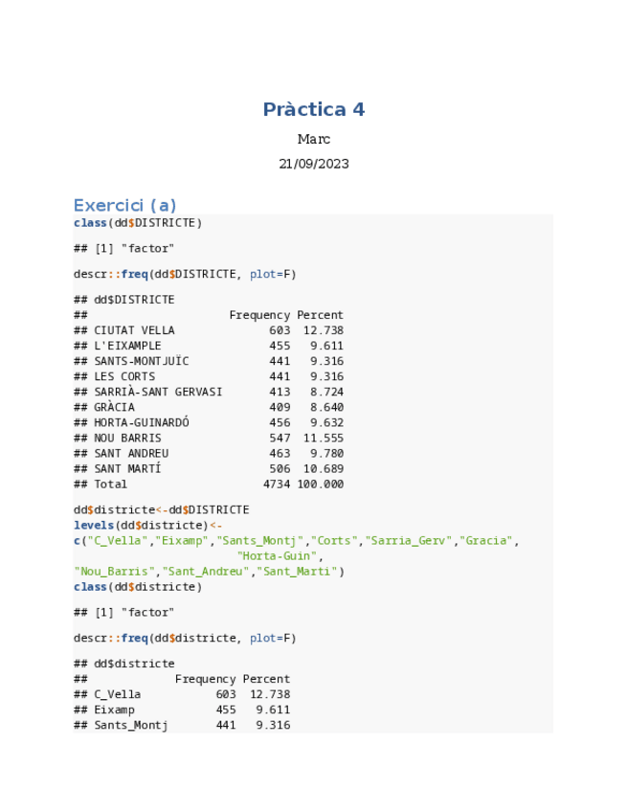Click the descr::freq(dd$DISTRICTE, plot=F) code line
Screen dimensions: 627x812
pos(185,274)
